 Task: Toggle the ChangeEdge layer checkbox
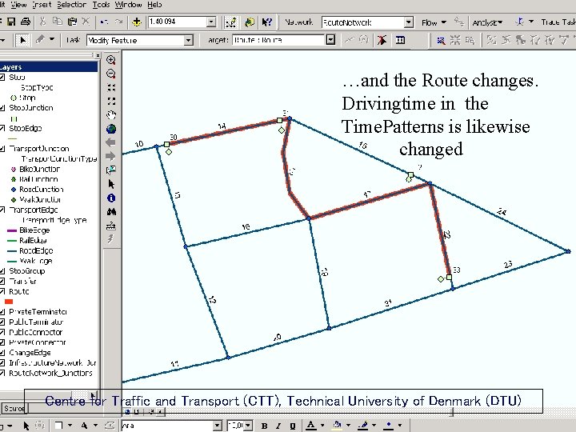(x=2, y=353)
